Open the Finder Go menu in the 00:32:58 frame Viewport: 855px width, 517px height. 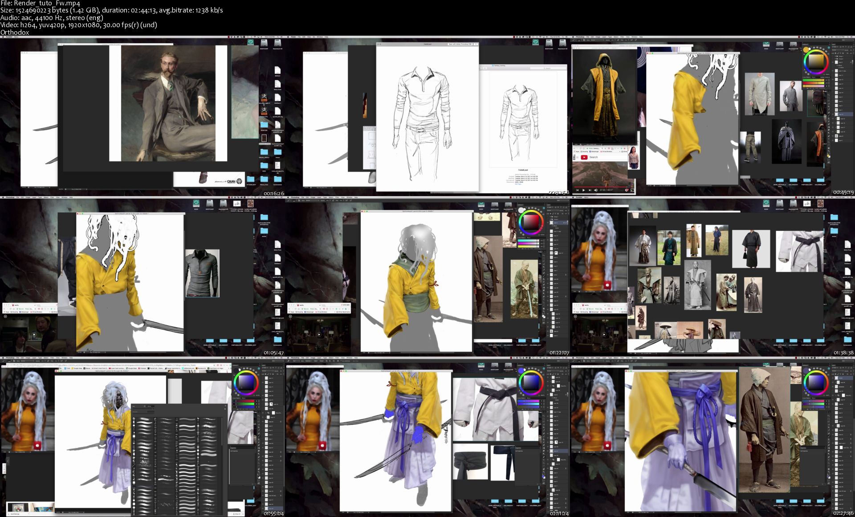pyautogui.click(x=314, y=37)
